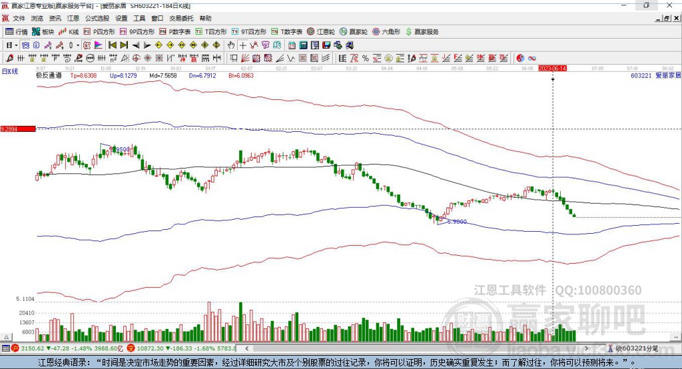
Task: Open the 资讯 menu
Action: (x=55, y=18)
